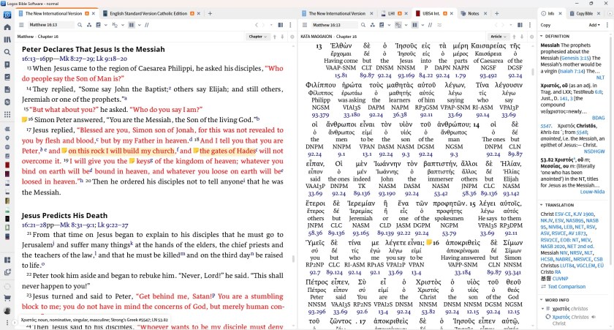Click the yellow highlight marker before "Simon Peter answered"
Screen dimensions: 614x330
[x=25, y=119]
